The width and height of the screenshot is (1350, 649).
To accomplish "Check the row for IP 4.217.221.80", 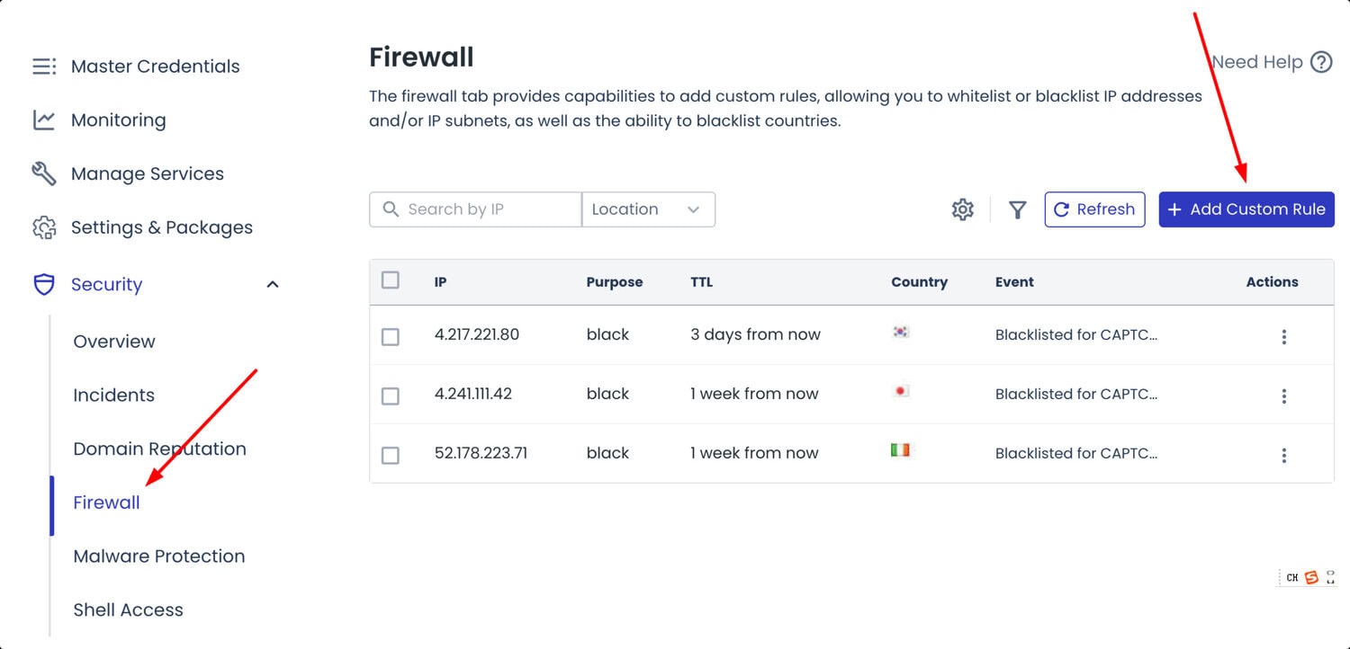I will (391, 336).
